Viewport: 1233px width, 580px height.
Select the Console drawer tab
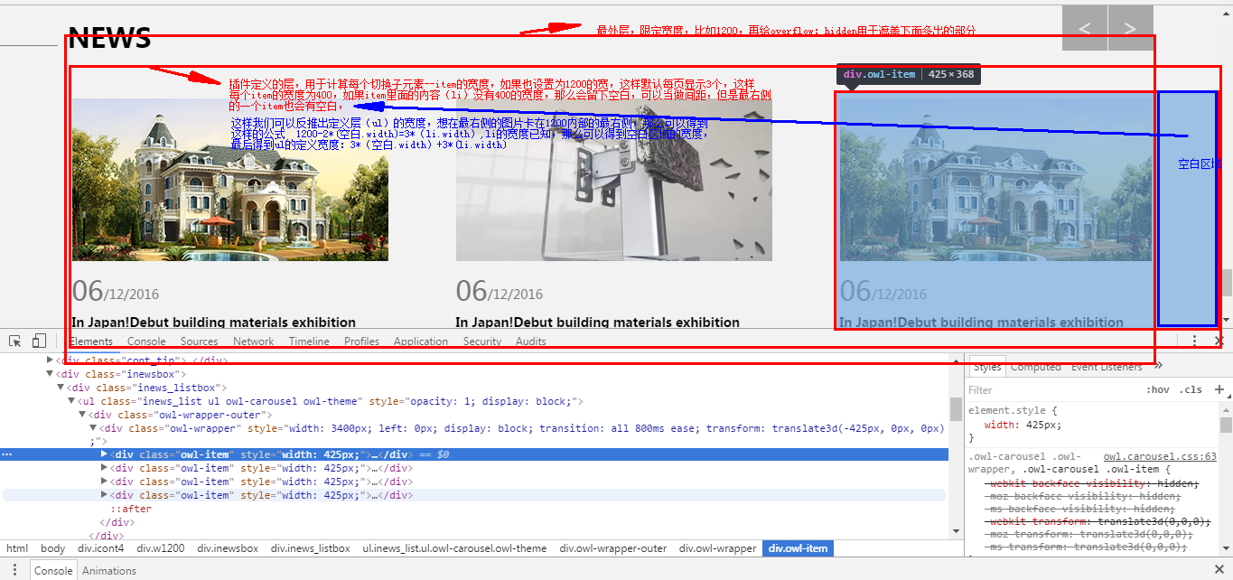click(x=53, y=571)
